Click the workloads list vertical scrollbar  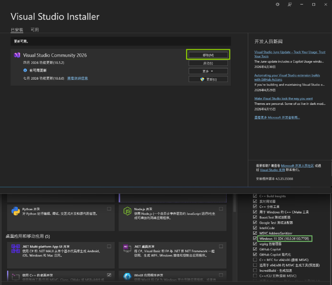(x=234, y=203)
